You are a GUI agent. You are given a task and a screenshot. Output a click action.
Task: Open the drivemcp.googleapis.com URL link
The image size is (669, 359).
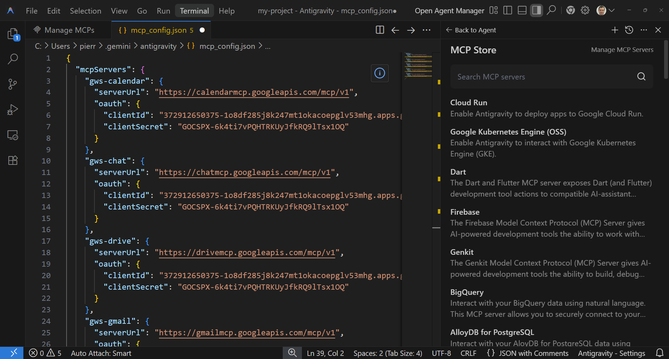(247, 253)
